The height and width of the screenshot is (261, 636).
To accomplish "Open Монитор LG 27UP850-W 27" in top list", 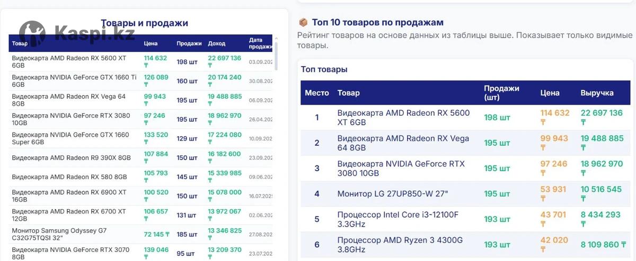I will point(392,194).
